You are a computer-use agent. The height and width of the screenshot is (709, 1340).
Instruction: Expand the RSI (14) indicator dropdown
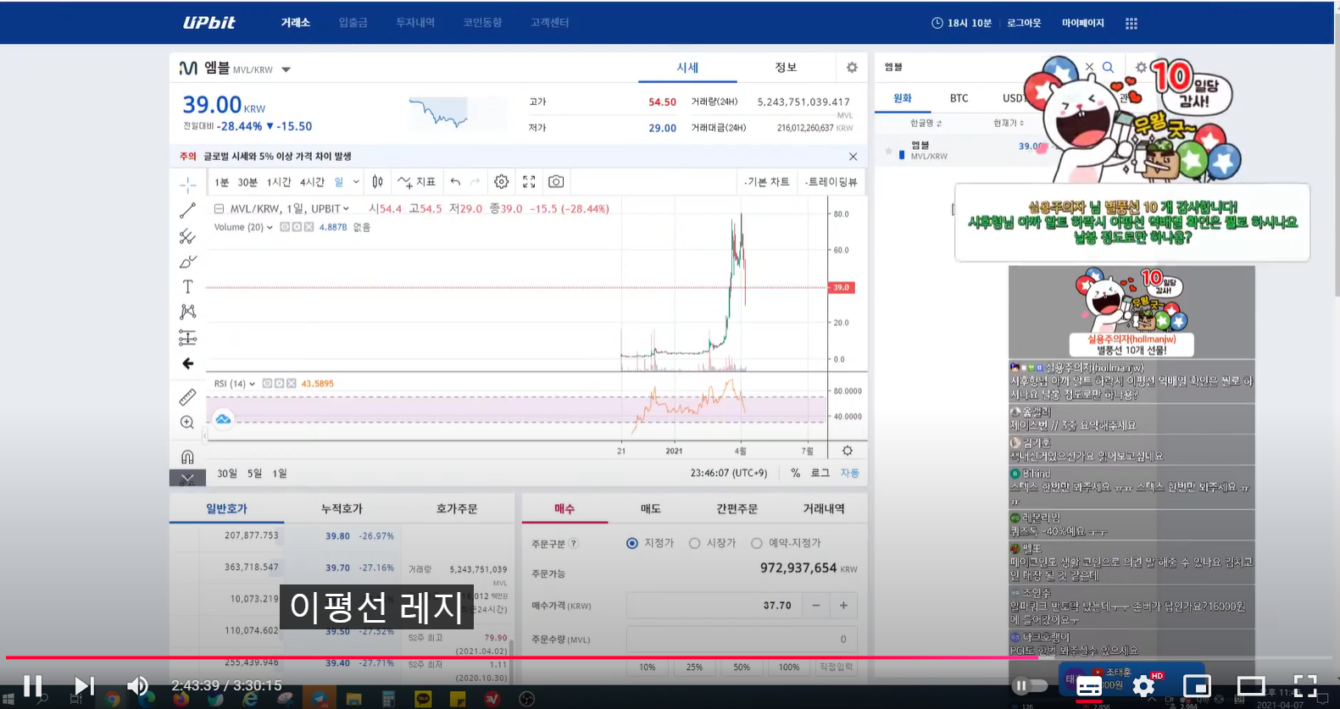(252, 384)
